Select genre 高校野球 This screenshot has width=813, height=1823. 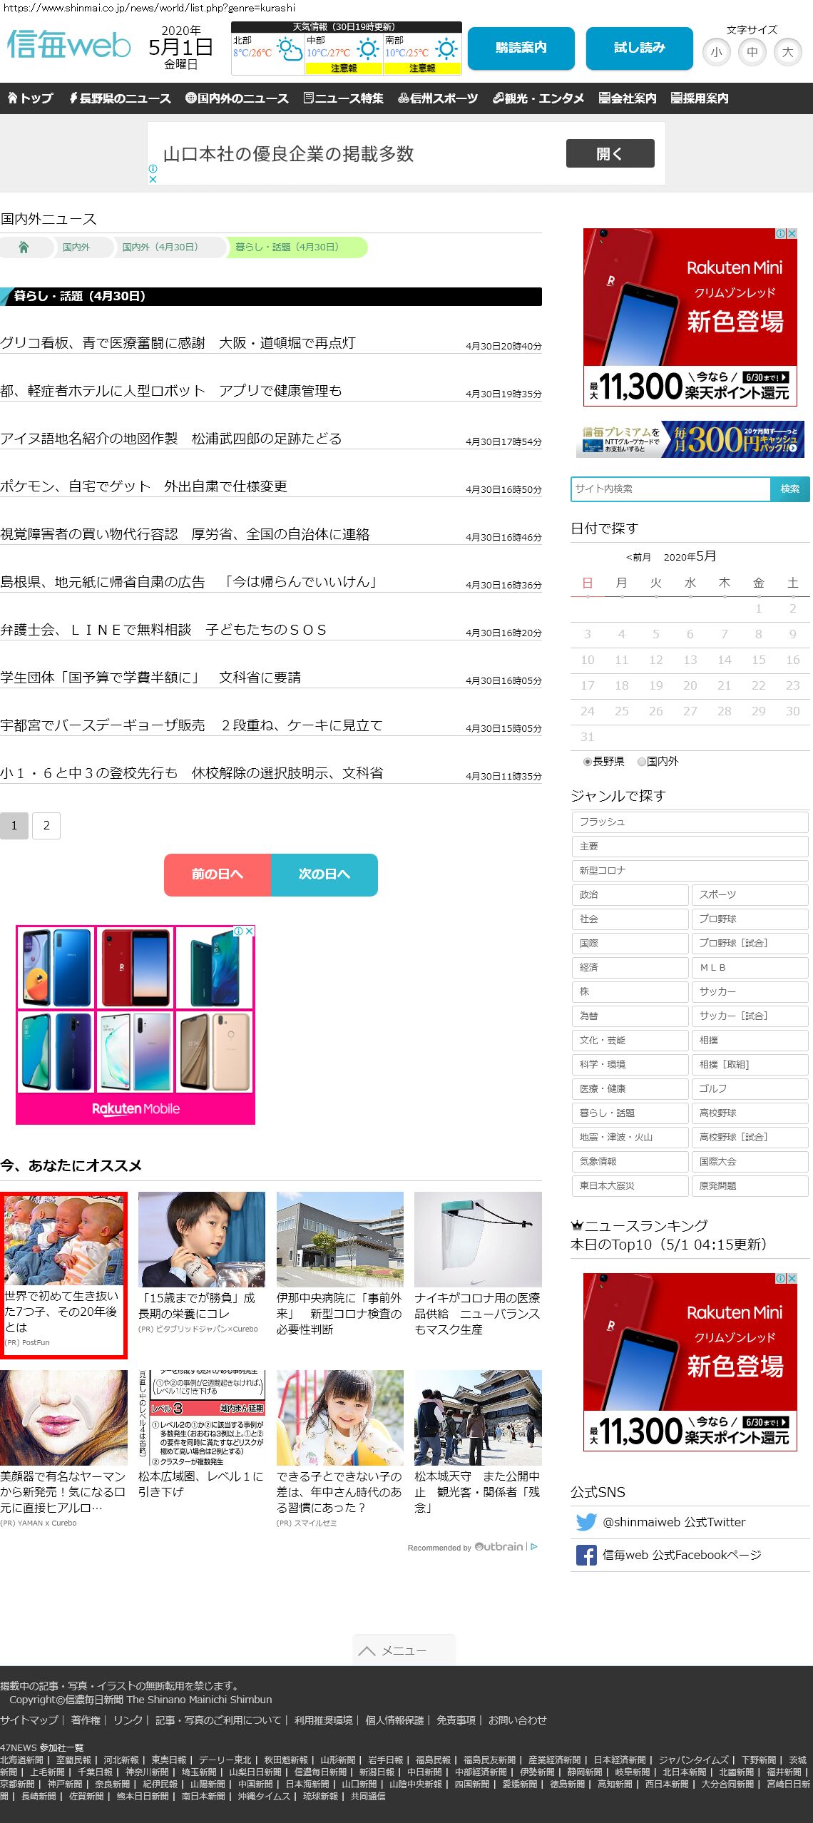[x=750, y=1113]
